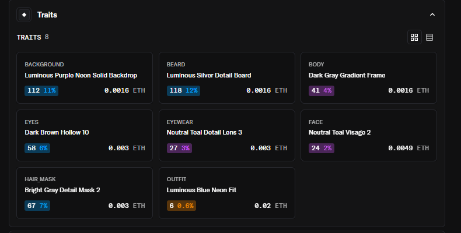Screen dimensions: 461x233
Task: Click the Traits diamond icon
Action: [x=24, y=15]
